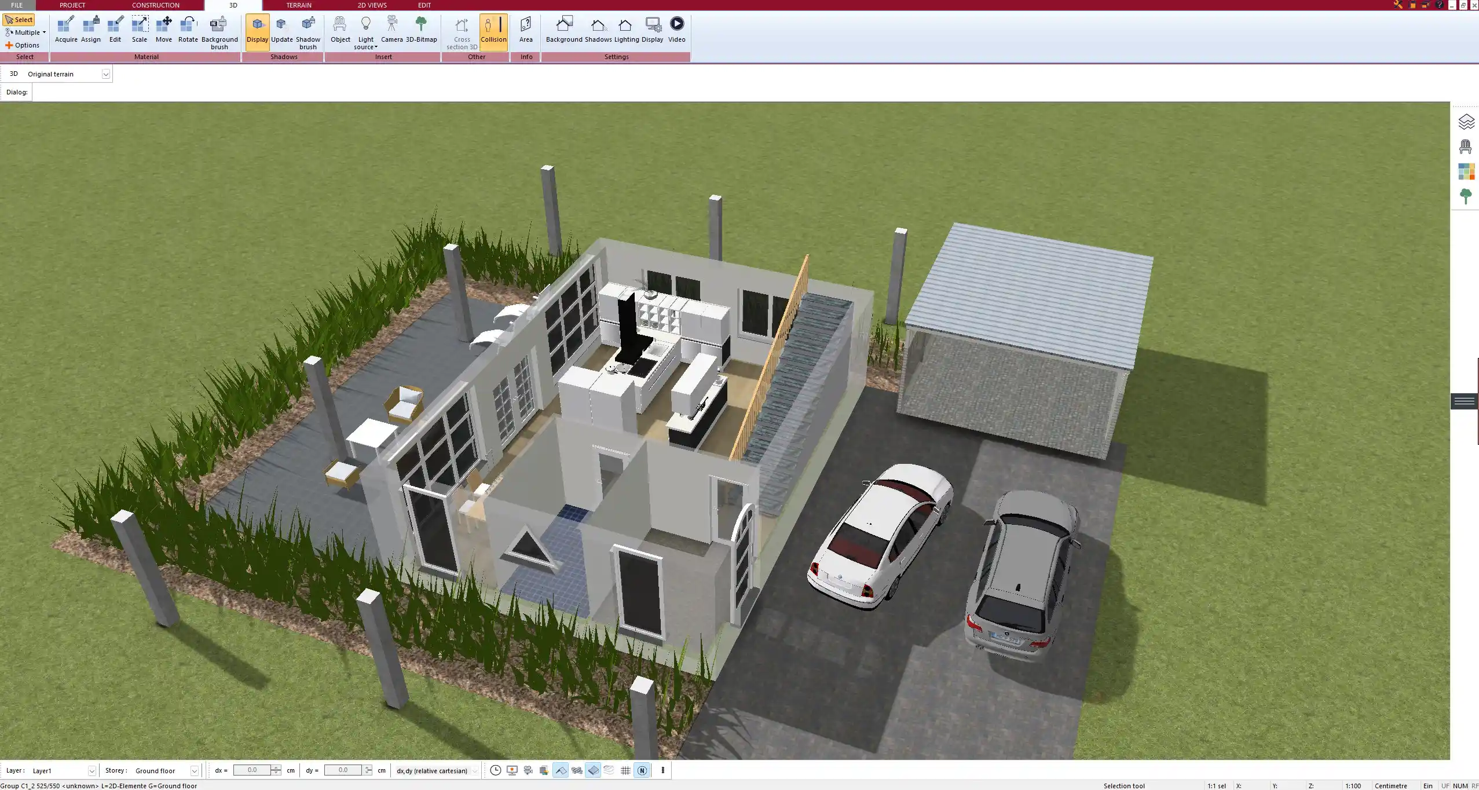The width and height of the screenshot is (1479, 790).
Task: Switch to the TERRAIN ribbon tab
Action: click(x=298, y=5)
